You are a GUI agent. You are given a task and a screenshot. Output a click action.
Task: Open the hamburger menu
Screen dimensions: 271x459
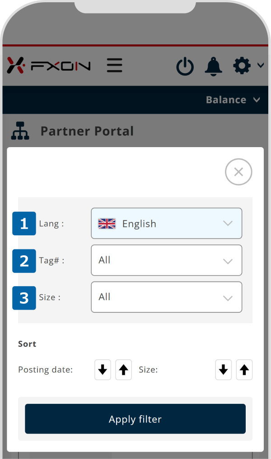(x=115, y=66)
